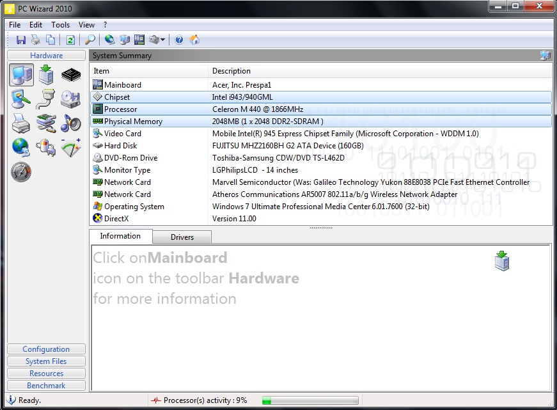
Task: Select the Monitor Type row
Action: click(x=321, y=170)
